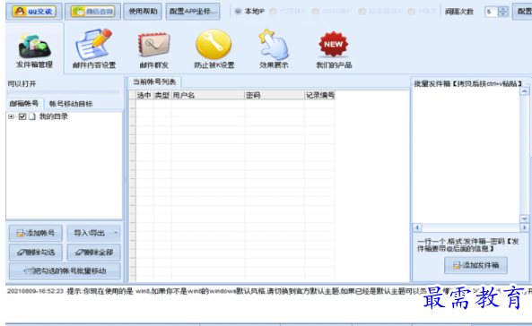Click the 删除勾选 eraser button

36,253
